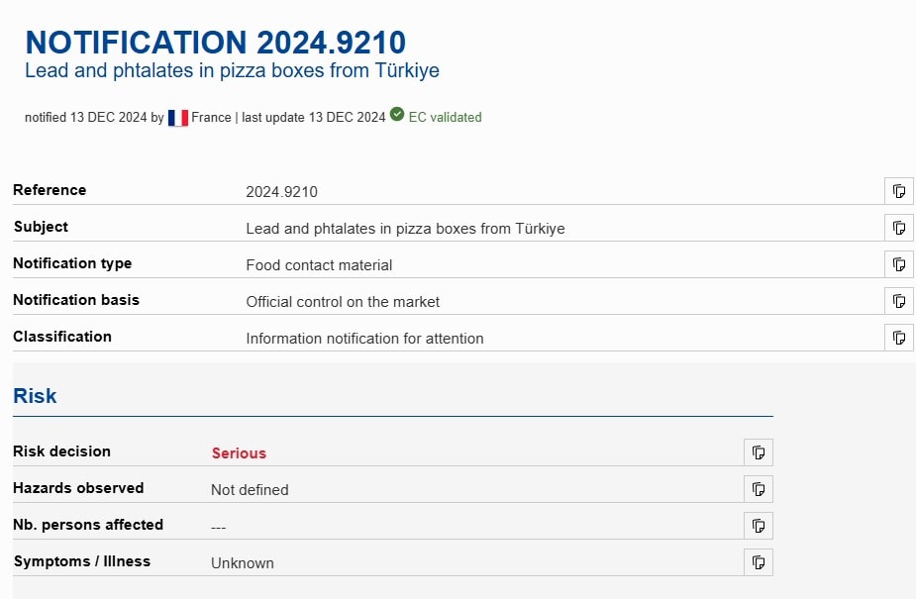Copy the Classification field value
The height and width of the screenshot is (599, 916).
tap(898, 338)
